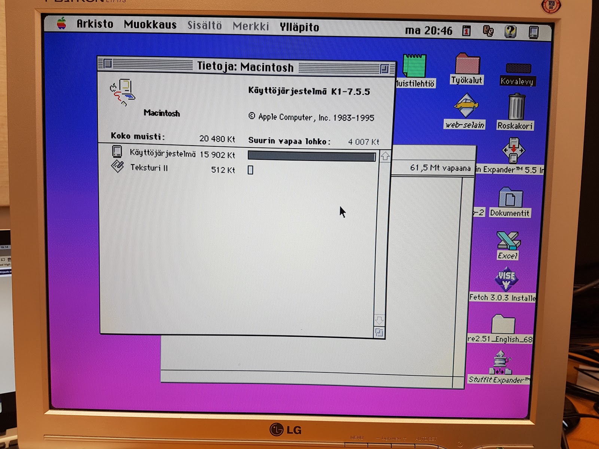Click the calendar icon in menu bar
The image size is (599, 449).
pyautogui.click(x=466, y=31)
